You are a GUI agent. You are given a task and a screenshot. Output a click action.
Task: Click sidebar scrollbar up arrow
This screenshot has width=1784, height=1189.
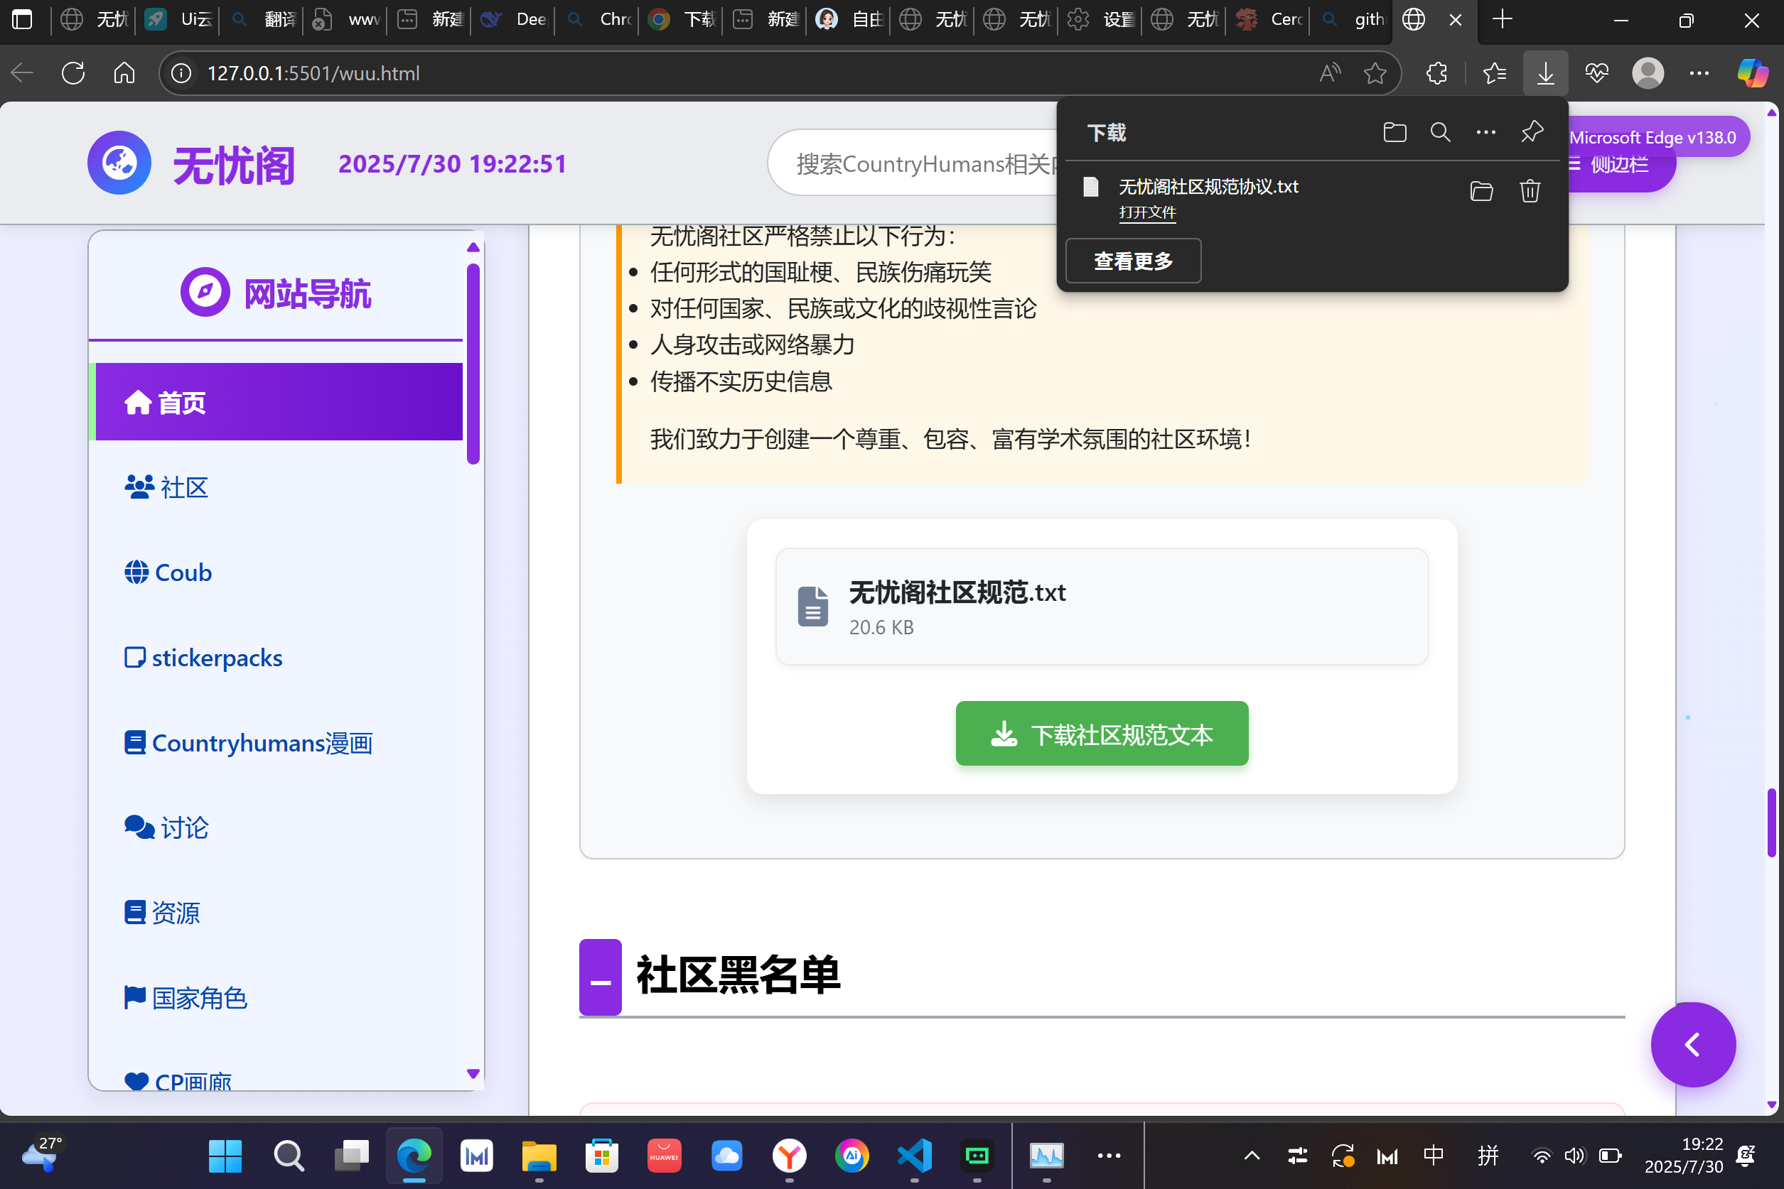(x=473, y=247)
